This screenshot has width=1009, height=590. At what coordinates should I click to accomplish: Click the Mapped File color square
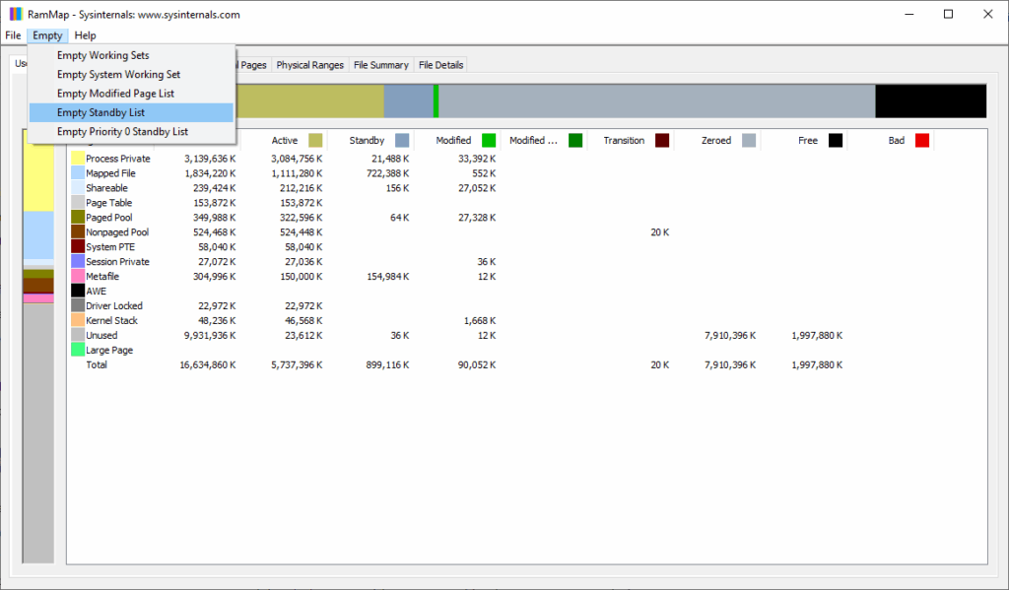(x=78, y=172)
